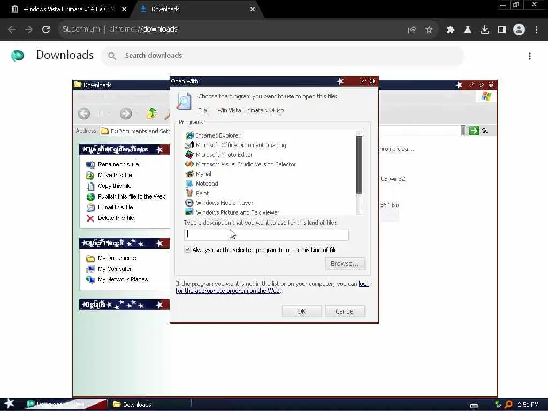Image resolution: width=548 pixels, height=411 pixels.
Task: Click E:\Documents and Sett address field
Action: [135, 131]
